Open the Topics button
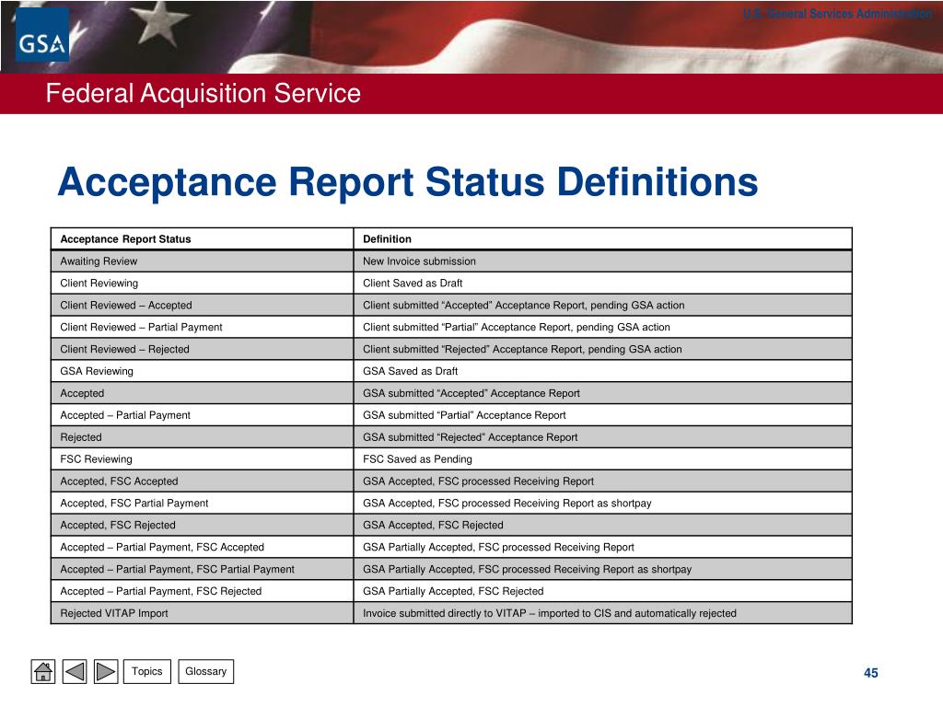943x707 pixels. click(147, 671)
